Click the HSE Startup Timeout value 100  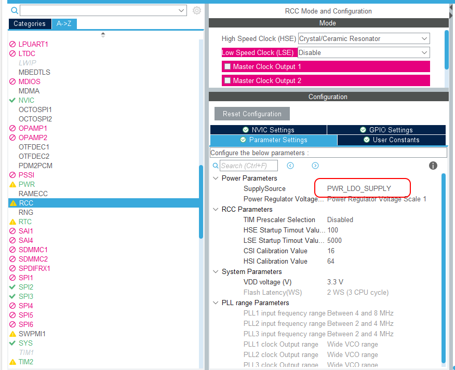(x=332, y=230)
